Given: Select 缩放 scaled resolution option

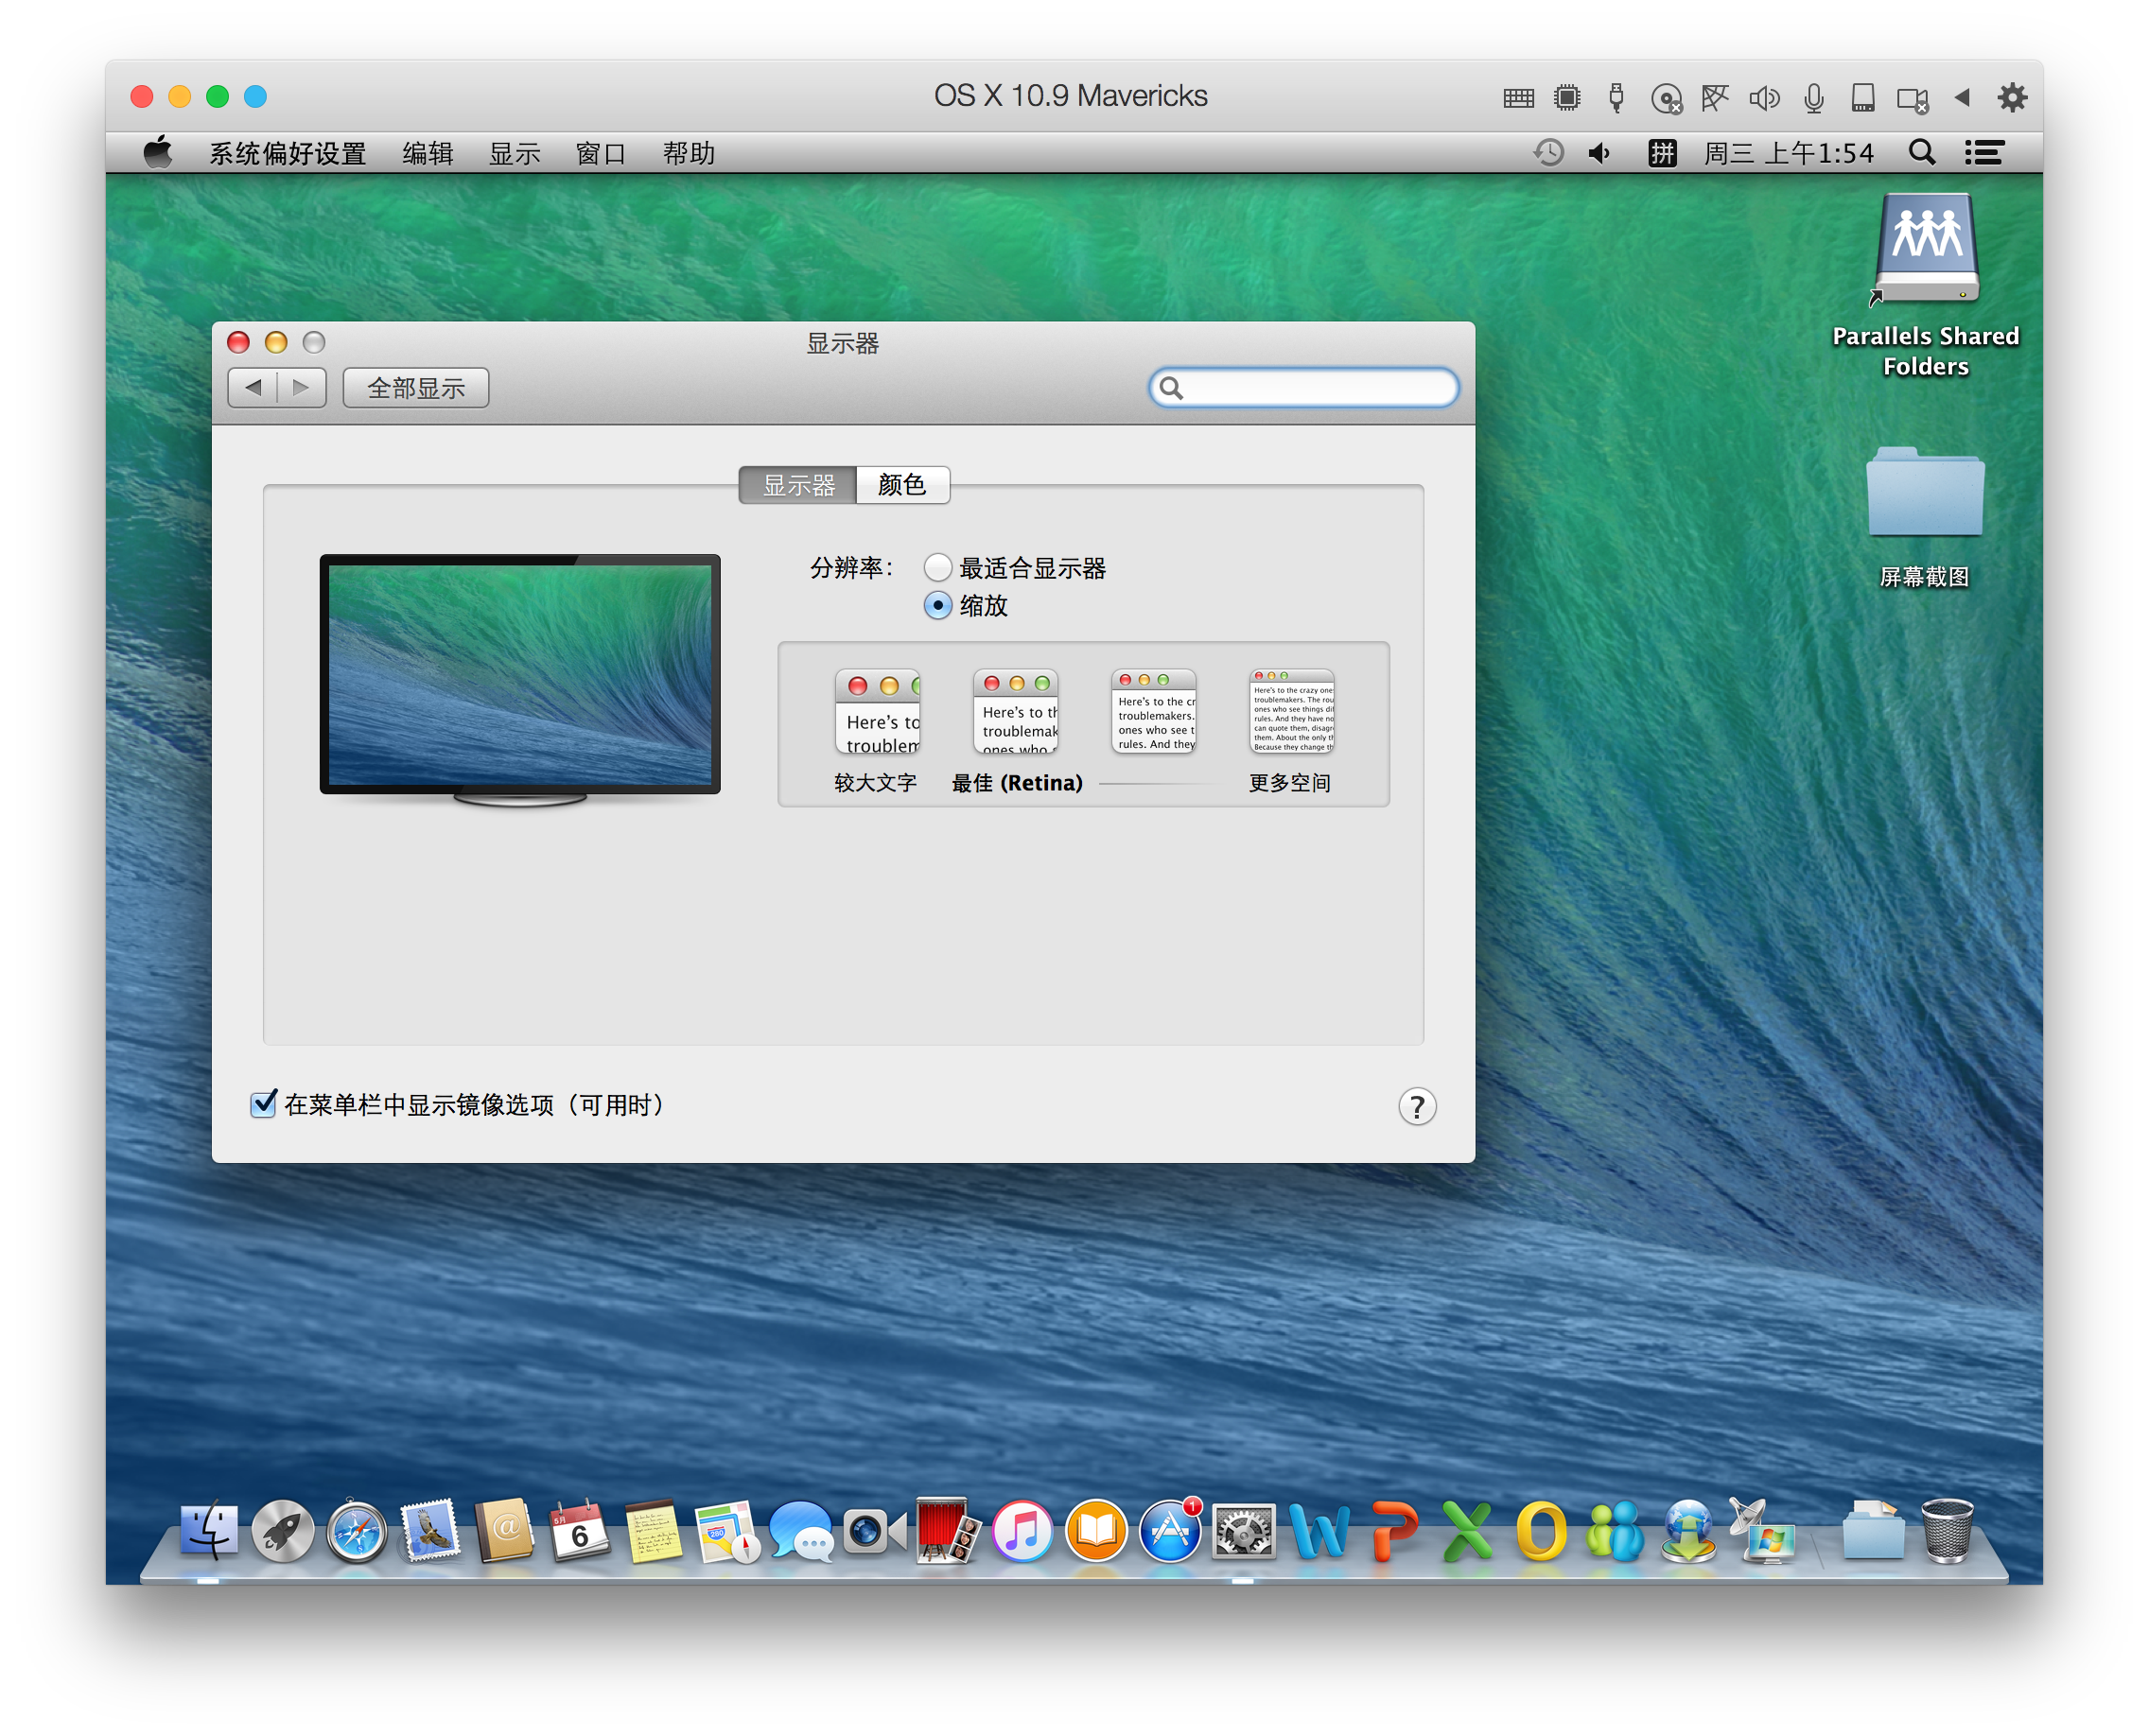Looking at the screenshot, I should point(937,606).
